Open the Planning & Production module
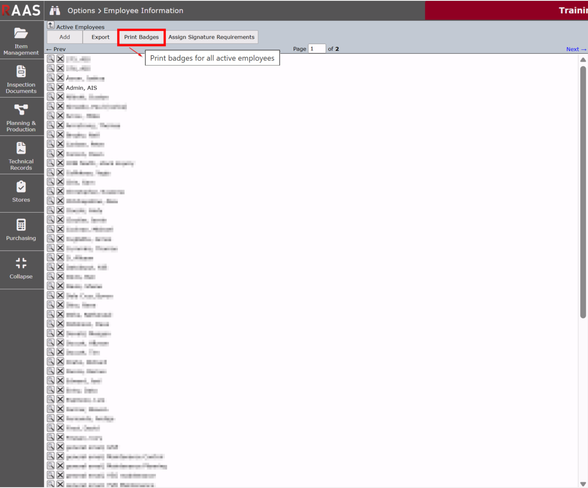The image size is (588, 488). (x=21, y=117)
